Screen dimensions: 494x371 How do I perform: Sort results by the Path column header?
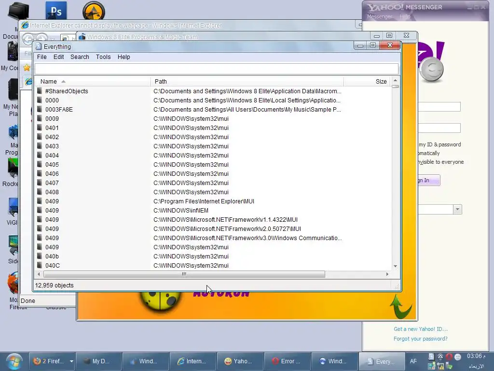tap(247, 81)
